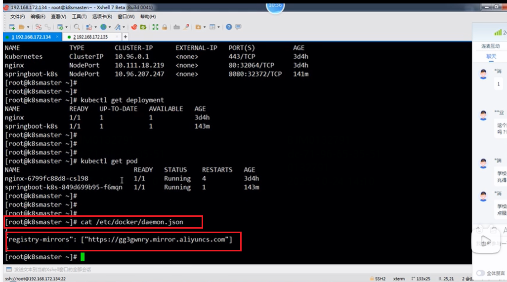This screenshot has height=282, width=507.
Task: Open the 查看(V) menu
Action: click(x=58, y=16)
